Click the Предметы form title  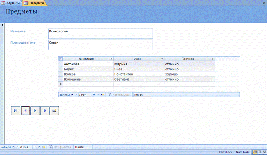(x=22, y=11)
